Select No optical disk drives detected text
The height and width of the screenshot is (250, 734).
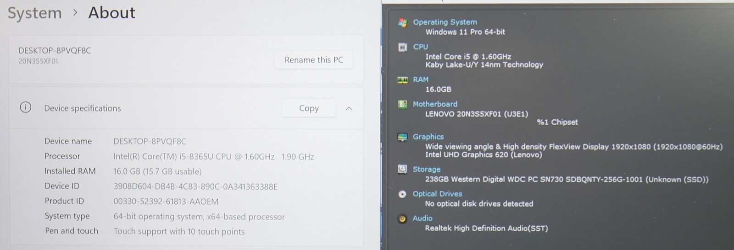coord(479,204)
